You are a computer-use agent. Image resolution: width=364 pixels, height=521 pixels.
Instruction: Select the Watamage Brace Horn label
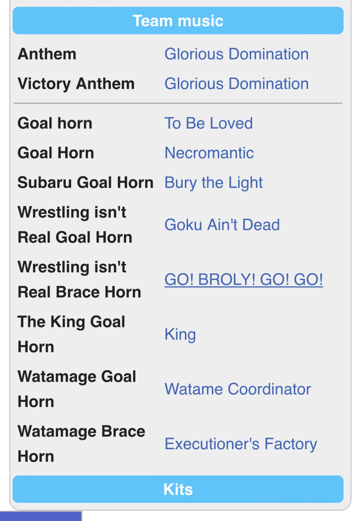click(81, 444)
